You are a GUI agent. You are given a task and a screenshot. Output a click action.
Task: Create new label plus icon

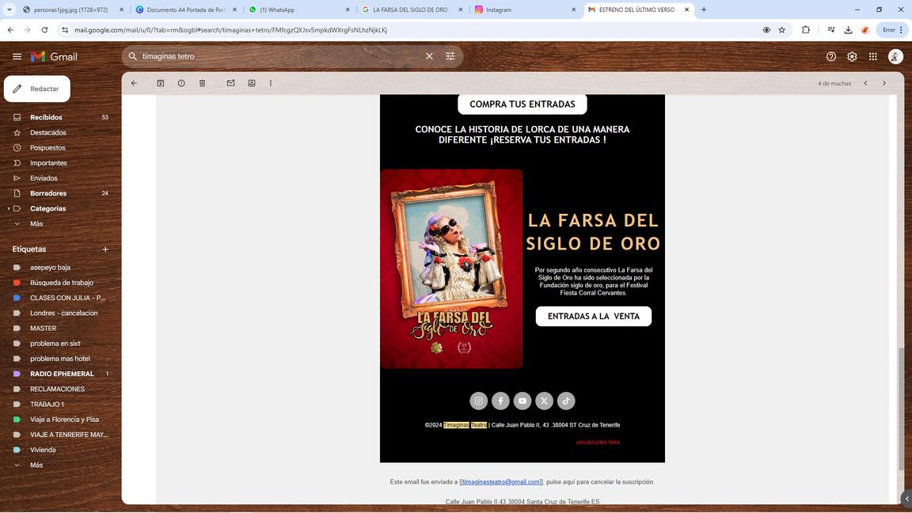coord(105,249)
